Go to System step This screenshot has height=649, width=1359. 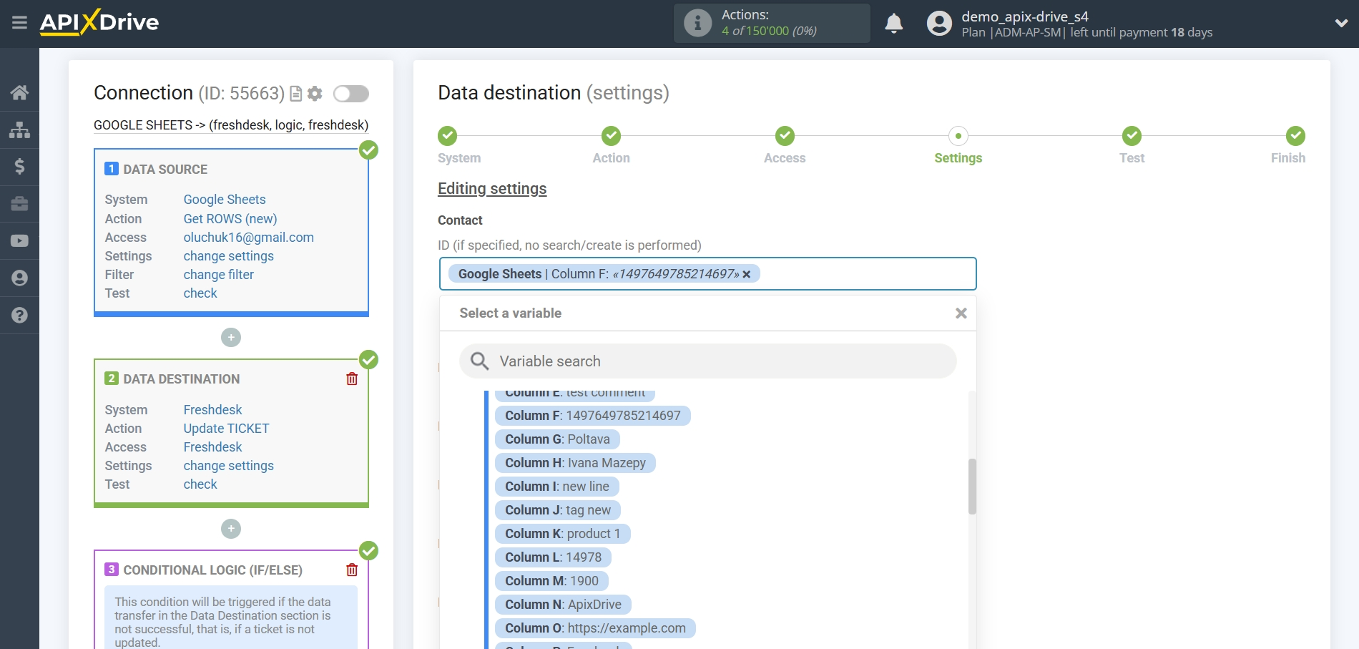coord(448,135)
